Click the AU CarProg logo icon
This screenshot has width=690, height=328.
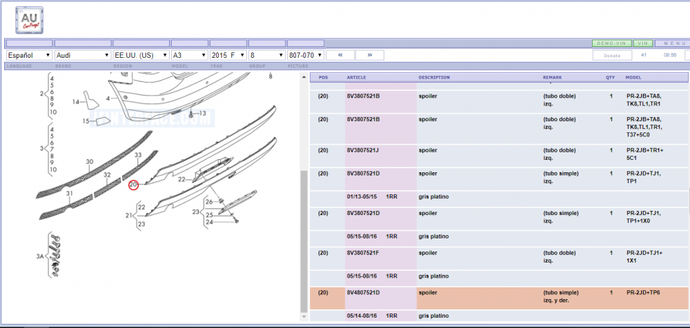[29, 20]
